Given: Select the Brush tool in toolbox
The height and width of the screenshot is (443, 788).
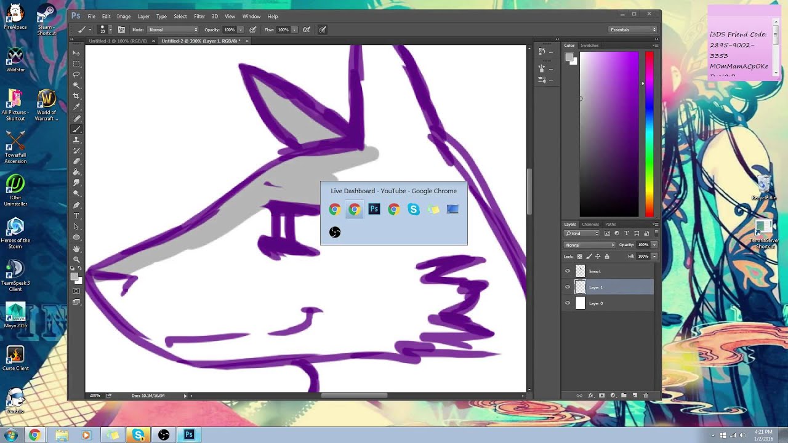Looking at the screenshot, I should [x=76, y=129].
